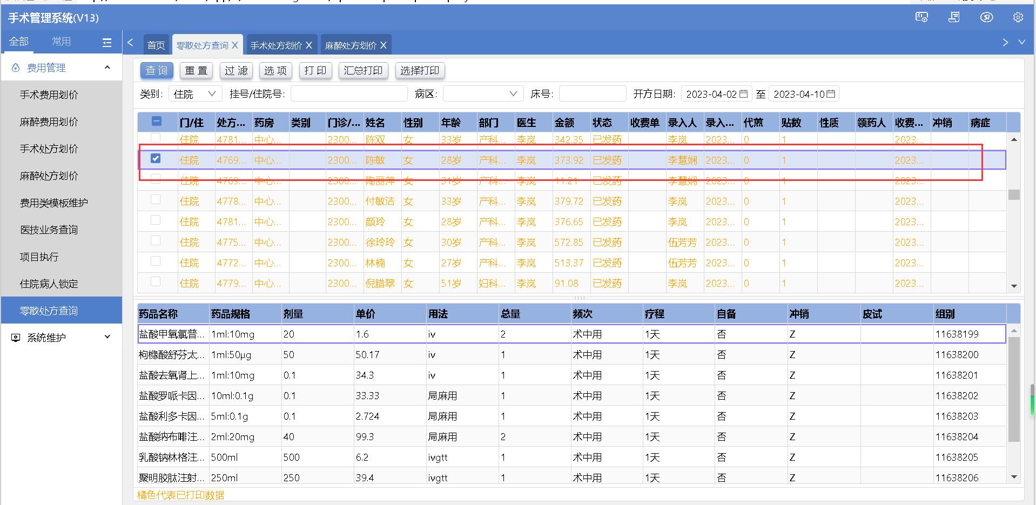Check the row checkbox for patient 徐玲玲
Viewport: 1036px width, 505px height.
point(156,240)
